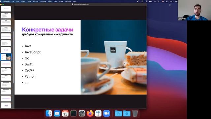Image resolution: width=211 pixels, height=119 pixels.
Task: Open System Preferences gear in the Dock
Action: pos(82,113)
